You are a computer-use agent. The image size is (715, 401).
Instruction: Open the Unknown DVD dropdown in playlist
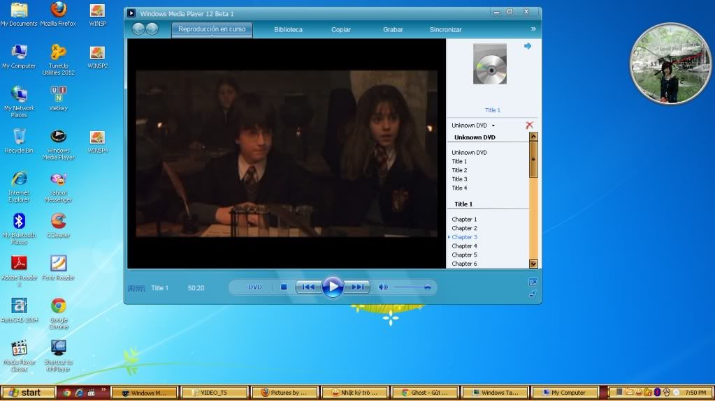tap(473, 125)
